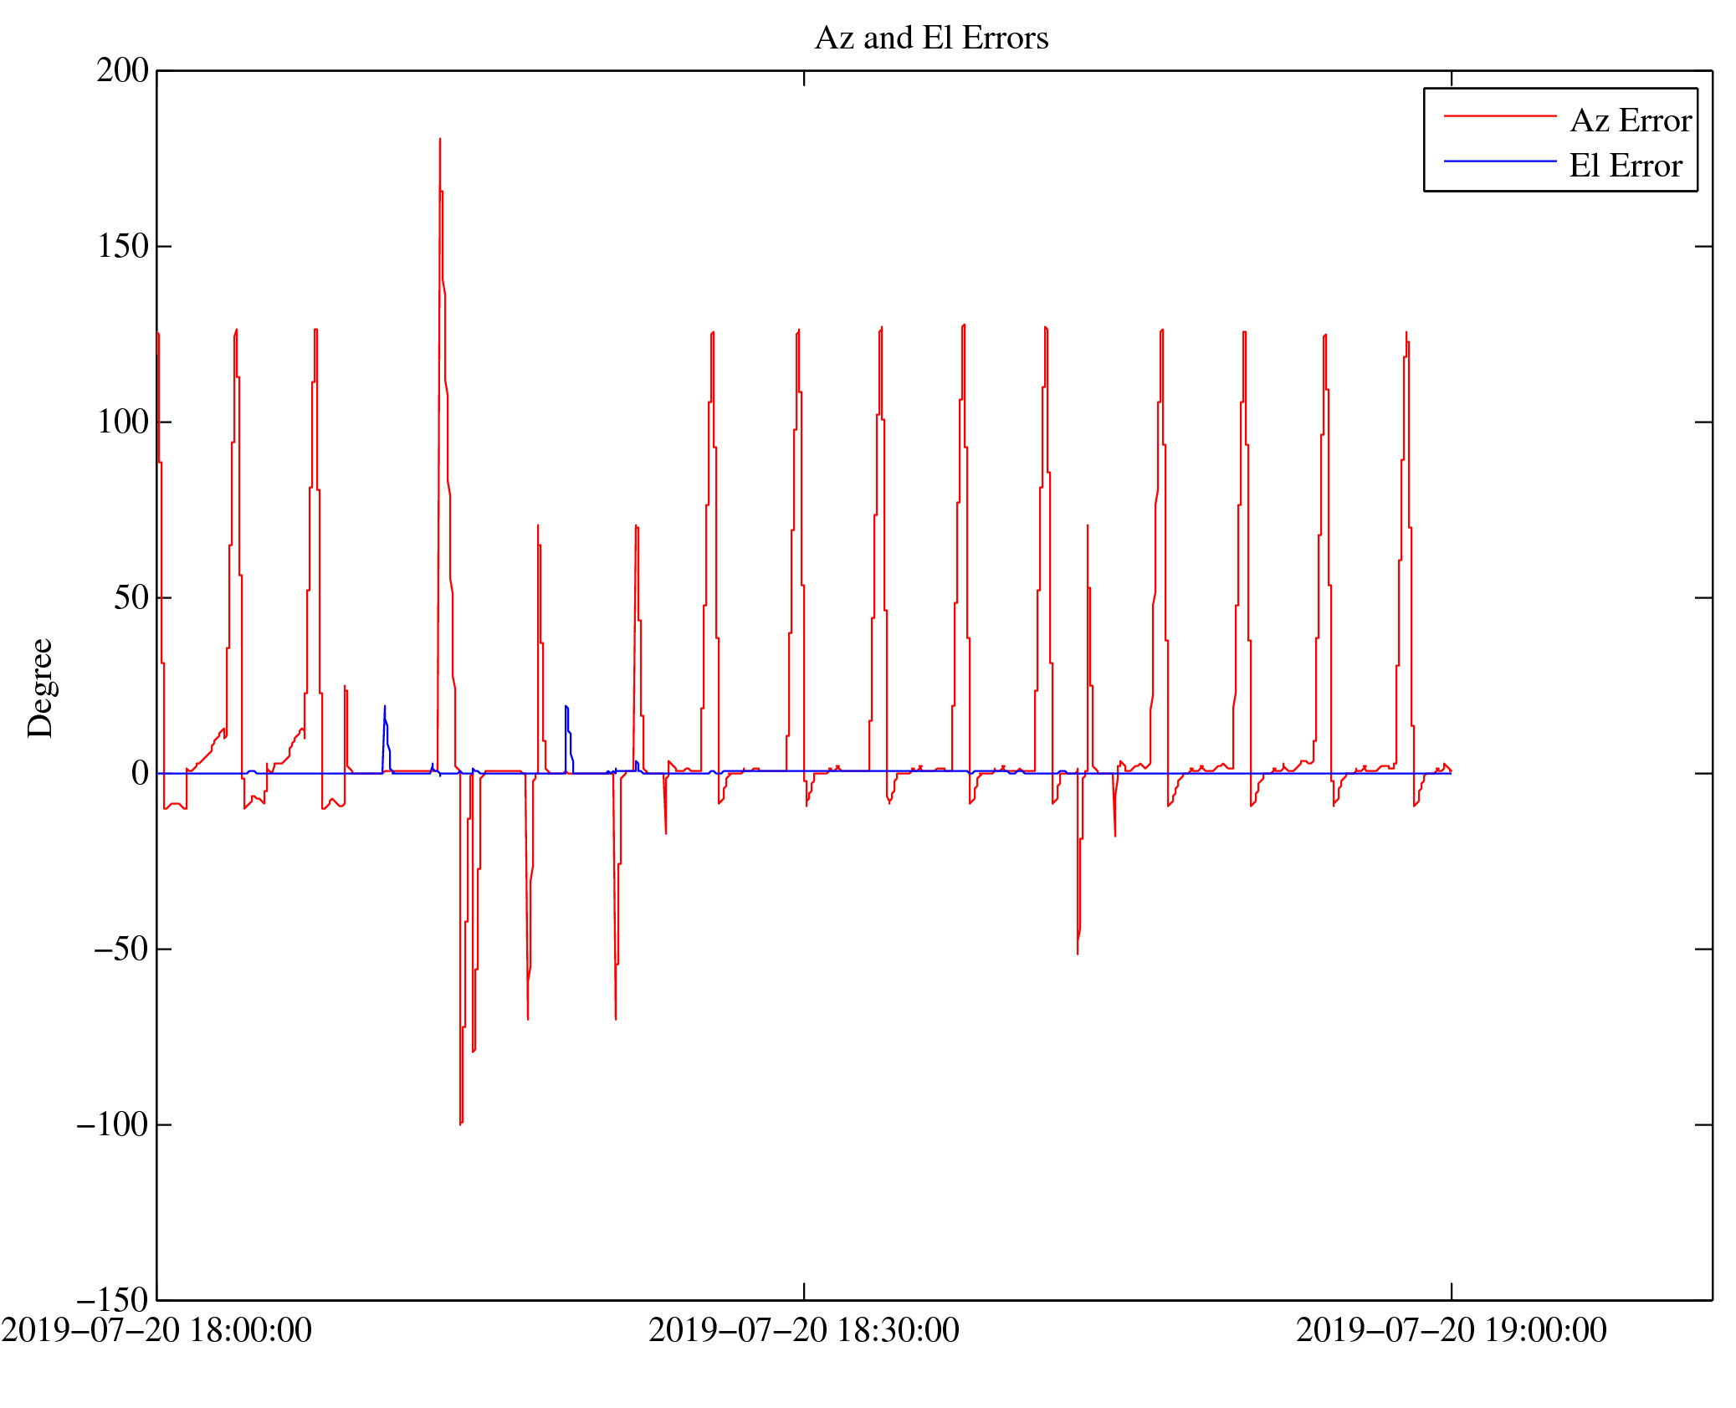Click the 'Az and El Errors' chart title
This screenshot has width=1736, height=1408.
coord(930,38)
